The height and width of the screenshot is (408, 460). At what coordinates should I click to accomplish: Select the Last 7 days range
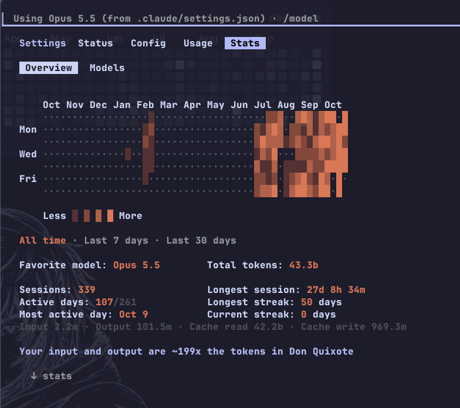point(116,241)
